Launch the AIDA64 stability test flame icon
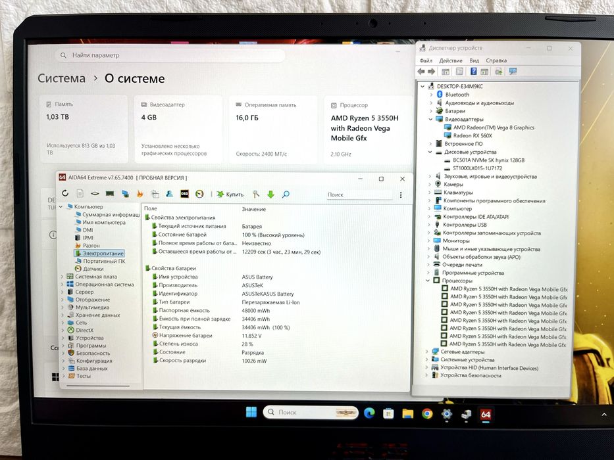Image resolution: width=614 pixels, height=460 pixels. tap(140, 194)
